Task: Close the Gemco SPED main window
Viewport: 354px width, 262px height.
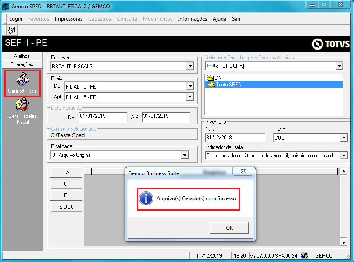Action: pos(340,5)
